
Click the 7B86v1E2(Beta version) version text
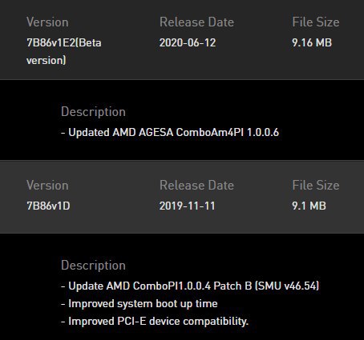[64, 51]
